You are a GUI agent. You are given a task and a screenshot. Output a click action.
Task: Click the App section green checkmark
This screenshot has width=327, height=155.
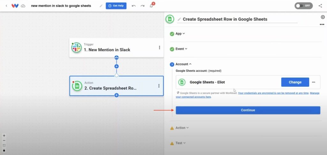[172, 34]
